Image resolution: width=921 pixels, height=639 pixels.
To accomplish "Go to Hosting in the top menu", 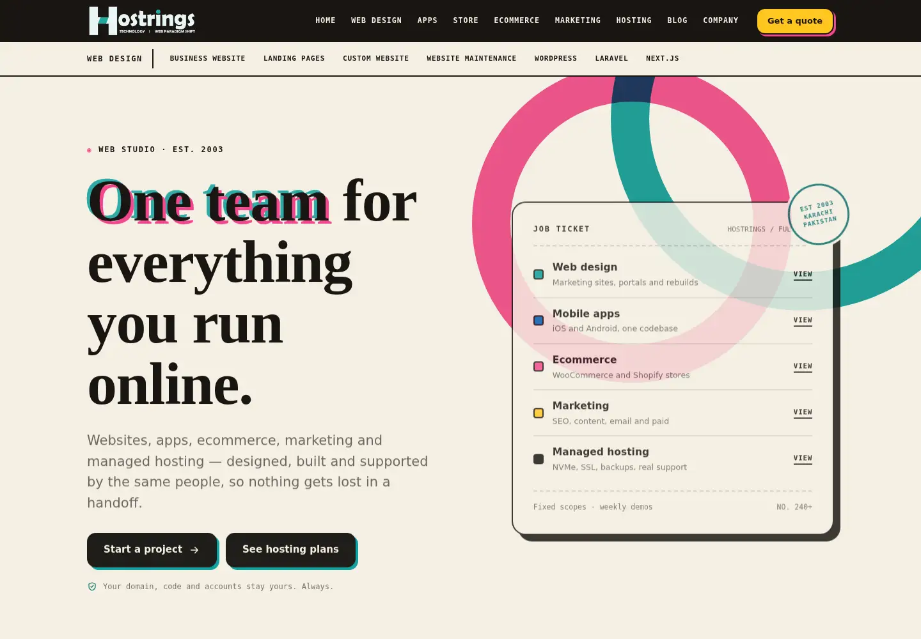I will (x=634, y=20).
